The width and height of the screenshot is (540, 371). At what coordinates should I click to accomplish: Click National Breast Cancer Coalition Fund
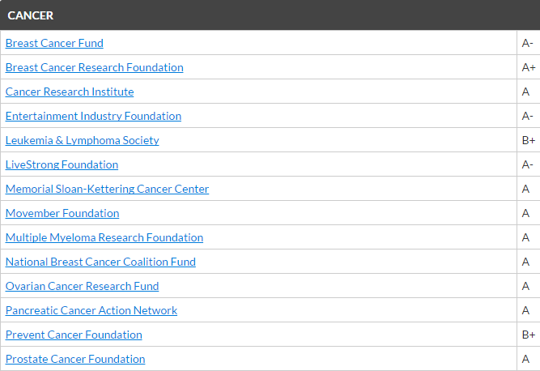click(100, 262)
